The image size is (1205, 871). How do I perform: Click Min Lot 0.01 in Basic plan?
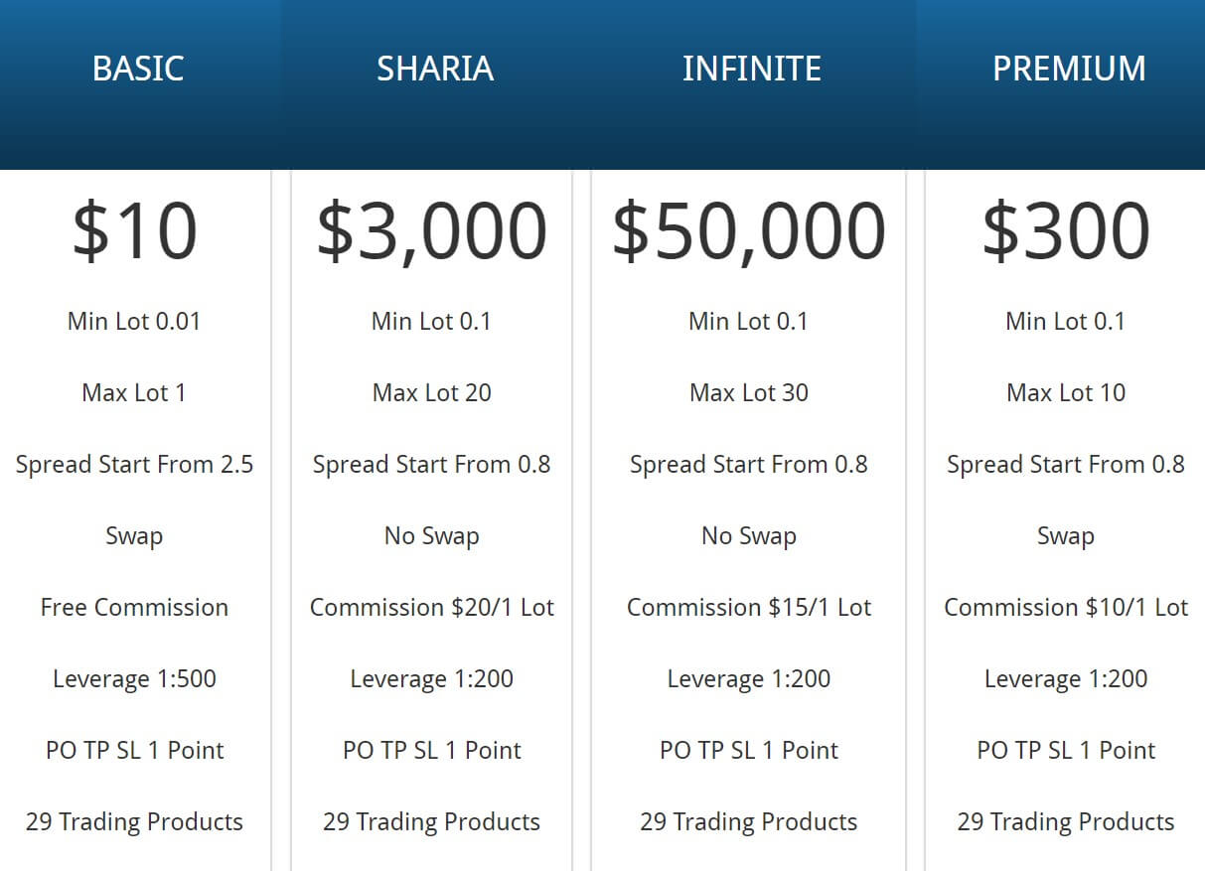(x=134, y=322)
